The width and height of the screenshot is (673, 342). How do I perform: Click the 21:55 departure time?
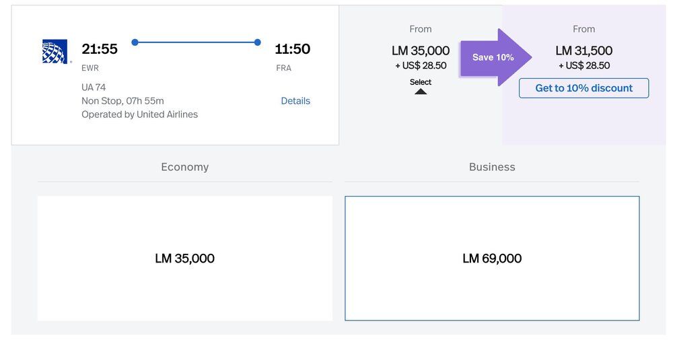(100, 49)
